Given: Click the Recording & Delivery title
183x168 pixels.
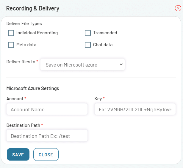Looking at the screenshot, I should (x=33, y=8).
